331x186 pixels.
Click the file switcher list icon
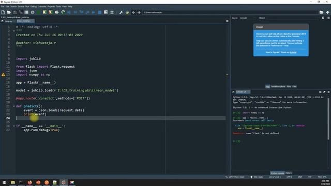(x=26, y=12)
